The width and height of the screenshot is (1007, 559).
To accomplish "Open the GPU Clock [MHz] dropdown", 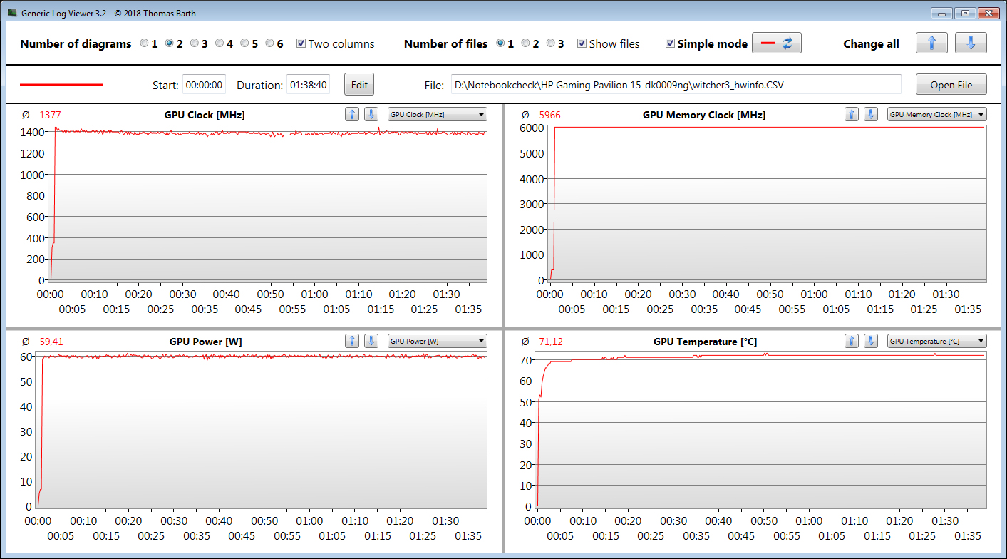I will point(437,115).
